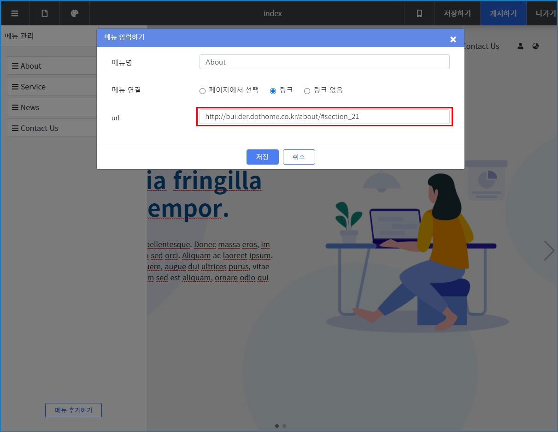Select the '링크' radio option
This screenshot has width=558, height=432.
pos(273,91)
